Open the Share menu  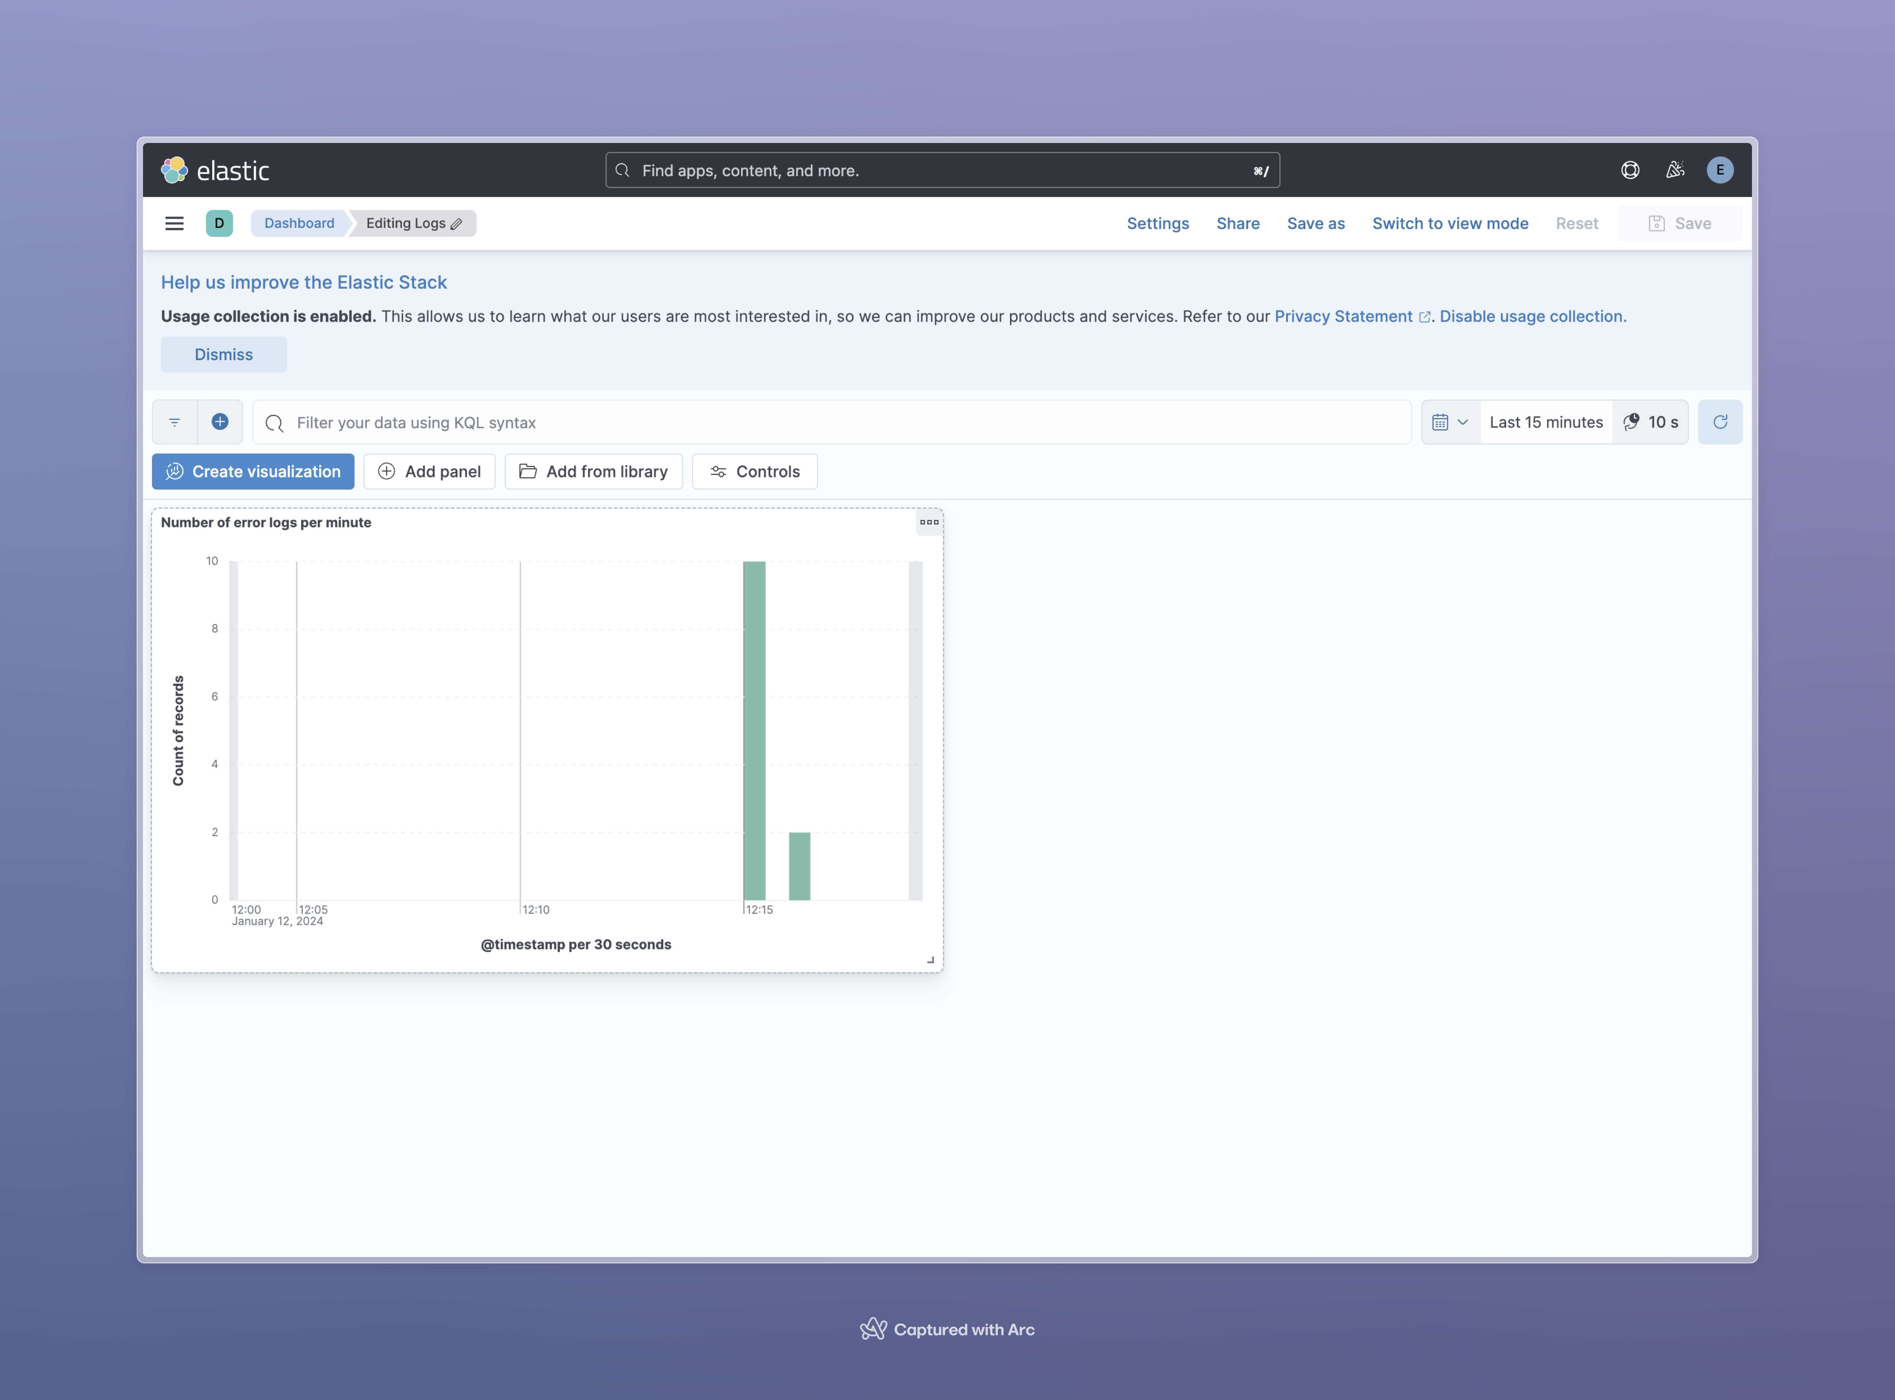coord(1237,224)
